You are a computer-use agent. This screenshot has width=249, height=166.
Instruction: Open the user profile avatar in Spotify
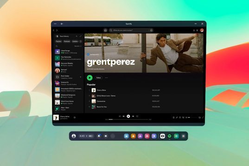click(202, 30)
